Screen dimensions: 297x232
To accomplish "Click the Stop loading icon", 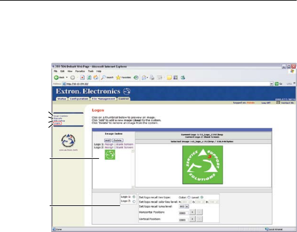I will pyautogui.click(x=82, y=77).
